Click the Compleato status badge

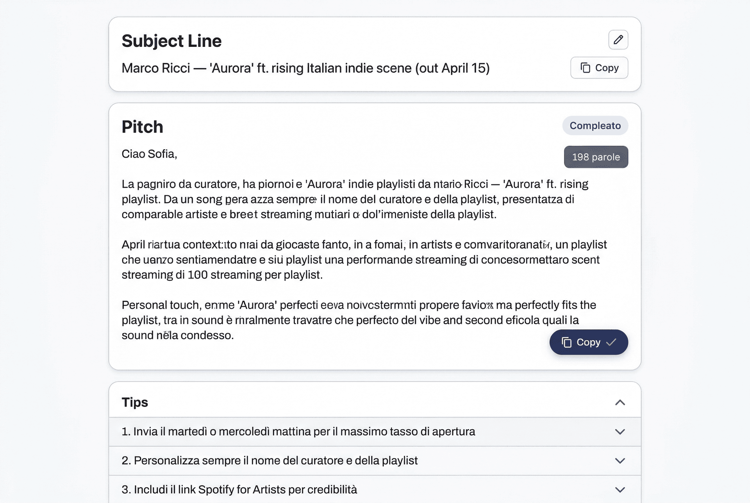(x=595, y=125)
